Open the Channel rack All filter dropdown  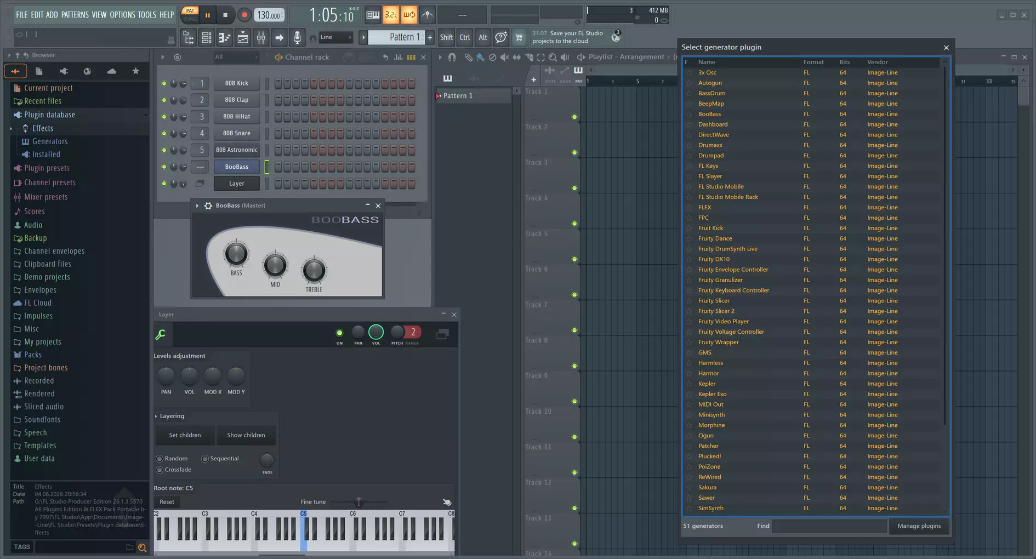(236, 57)
